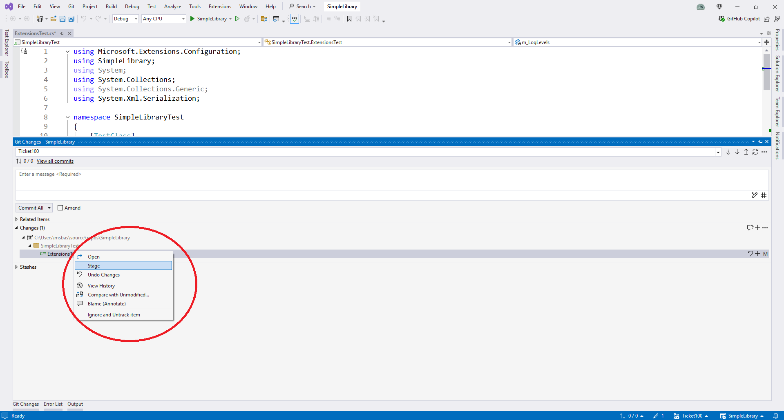784x420 pixels.
Task: Click the Find in Files folder icon
Action: tap(264, 19)
